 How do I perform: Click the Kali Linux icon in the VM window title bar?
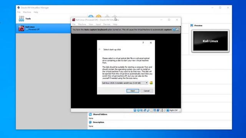click(73, 20)
